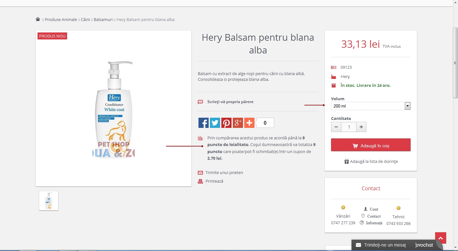Click the loyalty points coin icon
This screenshot has width=458, height=251.
[200, 138]
